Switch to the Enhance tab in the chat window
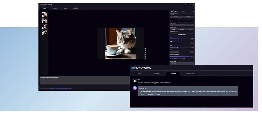Image resolution: width=262 pixels, height=114 pixels. point(156,73)
